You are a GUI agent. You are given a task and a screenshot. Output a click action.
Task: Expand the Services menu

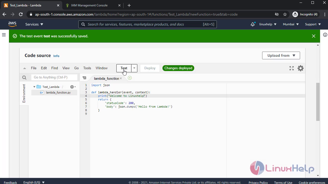[34, 24]
